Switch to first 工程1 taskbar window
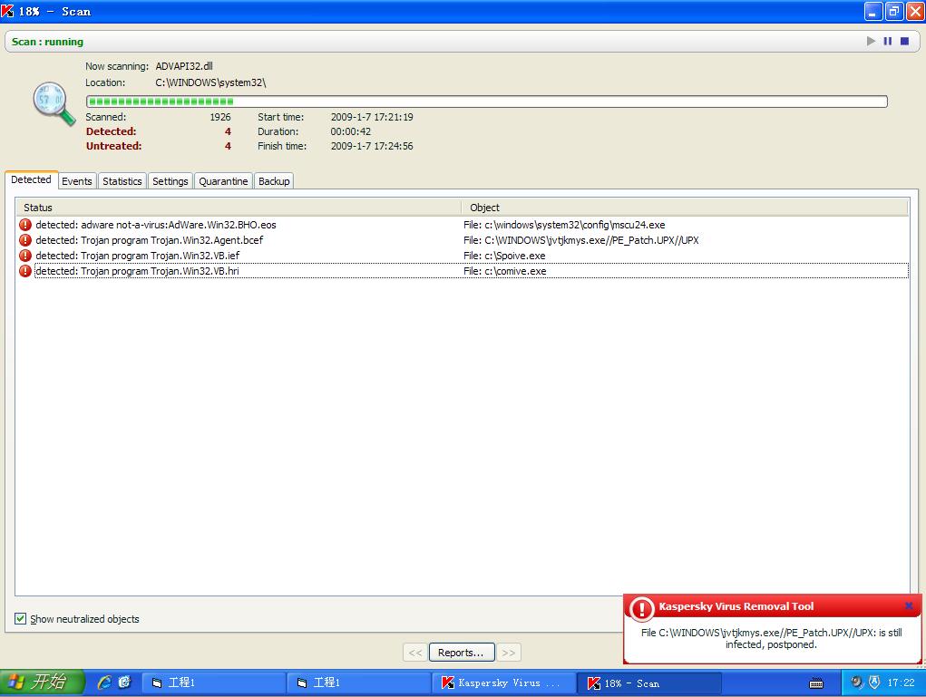The height and width of the screenshot is (697, 926). pyautogui.click(x=213, y=682)
